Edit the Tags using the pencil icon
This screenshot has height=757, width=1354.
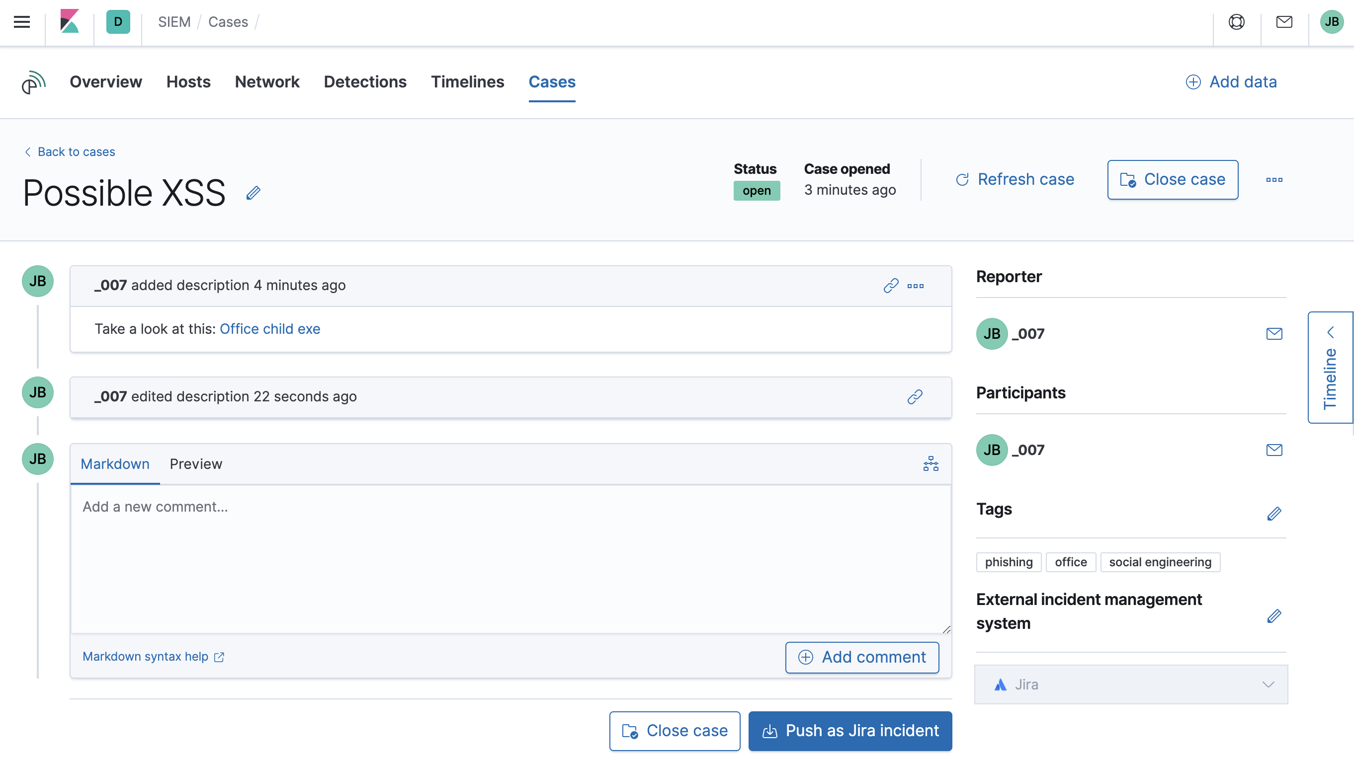(1274, 514)
